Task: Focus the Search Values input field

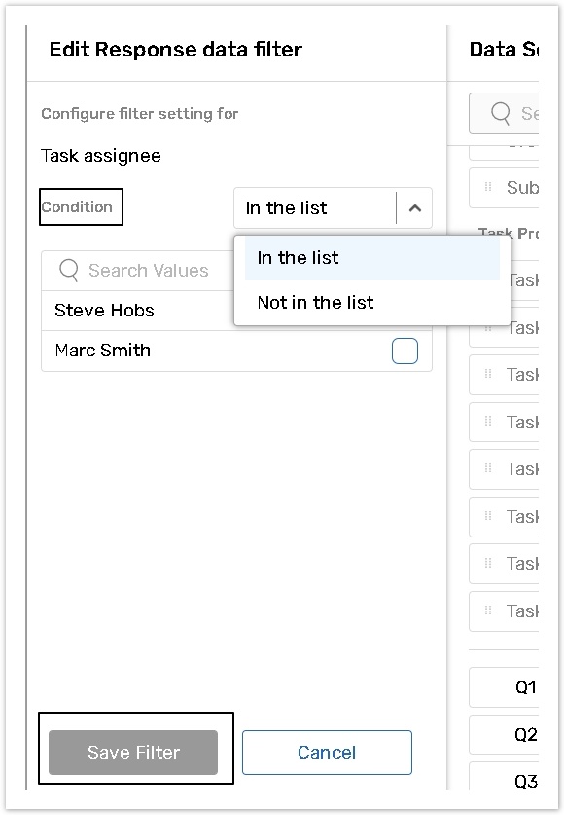Action: click(x=138, y=271)
